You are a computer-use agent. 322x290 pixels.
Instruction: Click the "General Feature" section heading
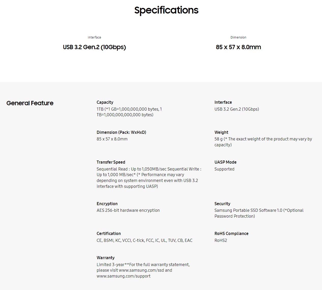pos(30,103)
